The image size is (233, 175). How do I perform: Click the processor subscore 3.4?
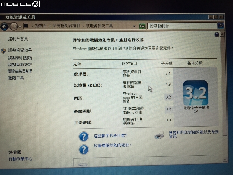click(x=168, y=73)
